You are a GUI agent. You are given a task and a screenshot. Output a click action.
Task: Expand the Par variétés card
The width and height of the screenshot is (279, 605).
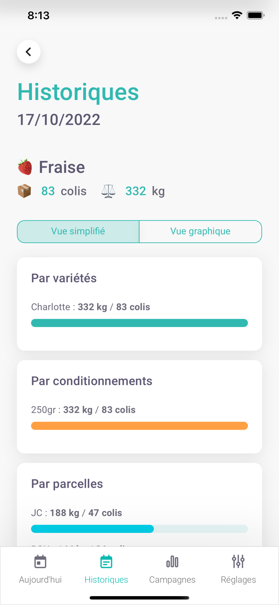point(64,278)
